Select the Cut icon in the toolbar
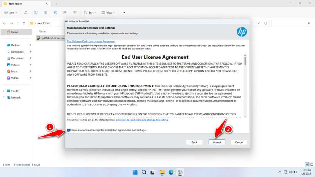The width and height of the screenshot is (315, 177). (x=26, y=12)
